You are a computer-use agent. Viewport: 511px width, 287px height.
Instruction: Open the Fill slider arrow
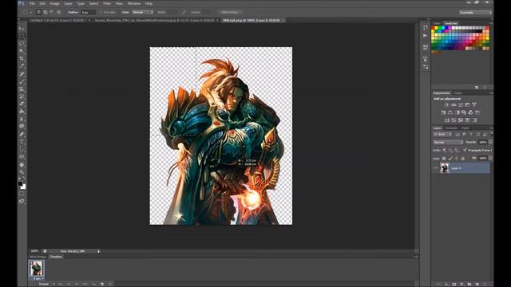[490, 158]
